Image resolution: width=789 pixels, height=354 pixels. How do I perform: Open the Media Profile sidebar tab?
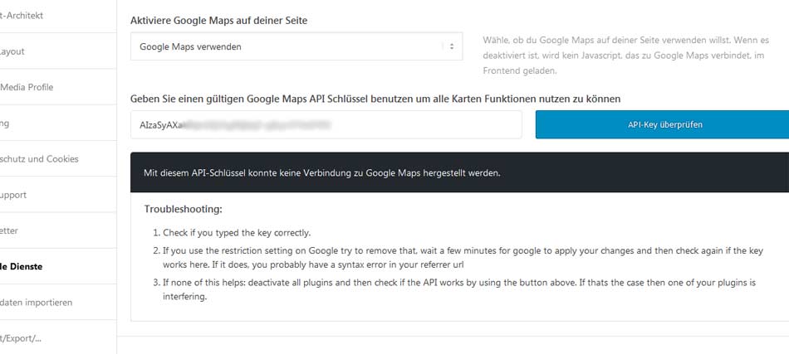(x=58, y=87)
